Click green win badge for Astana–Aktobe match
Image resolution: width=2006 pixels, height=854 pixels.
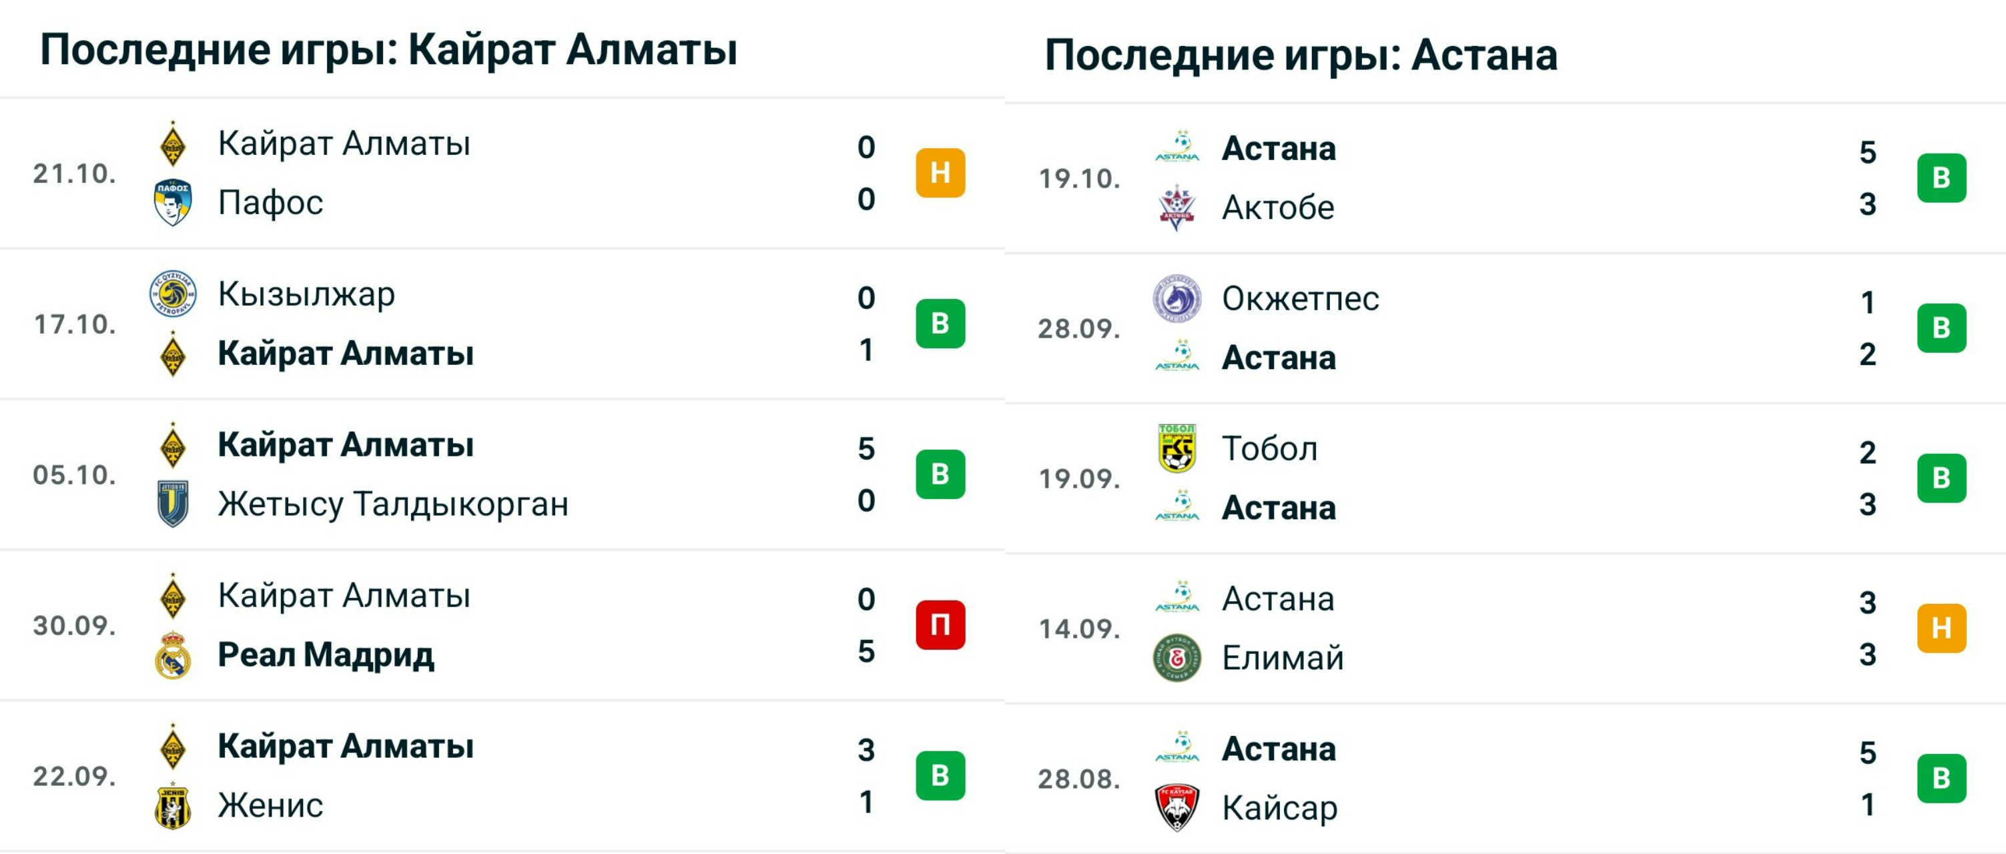tap(1941, 178)
